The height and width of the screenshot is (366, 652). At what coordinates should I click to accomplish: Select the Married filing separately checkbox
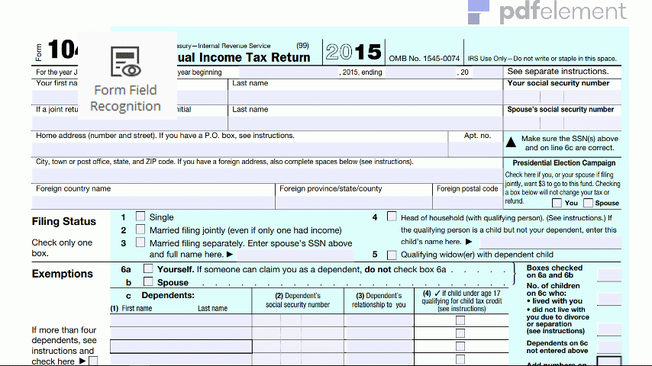[x=140, y=242]
